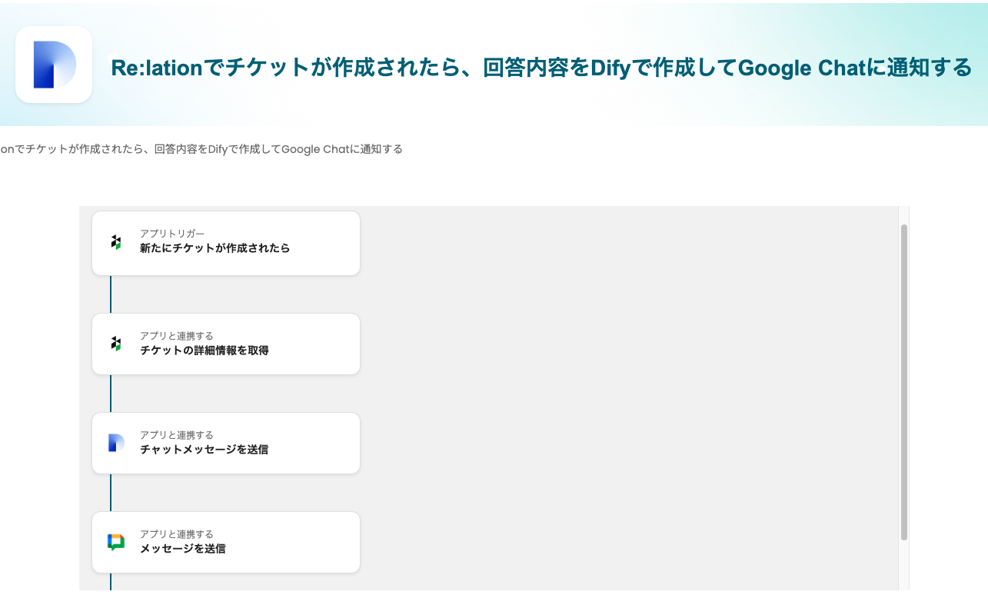The height and width of the screenshot is (608, 988).
Task: Click the workflow canvas vertical scrollbar thumb
Action: pos(904,381)
